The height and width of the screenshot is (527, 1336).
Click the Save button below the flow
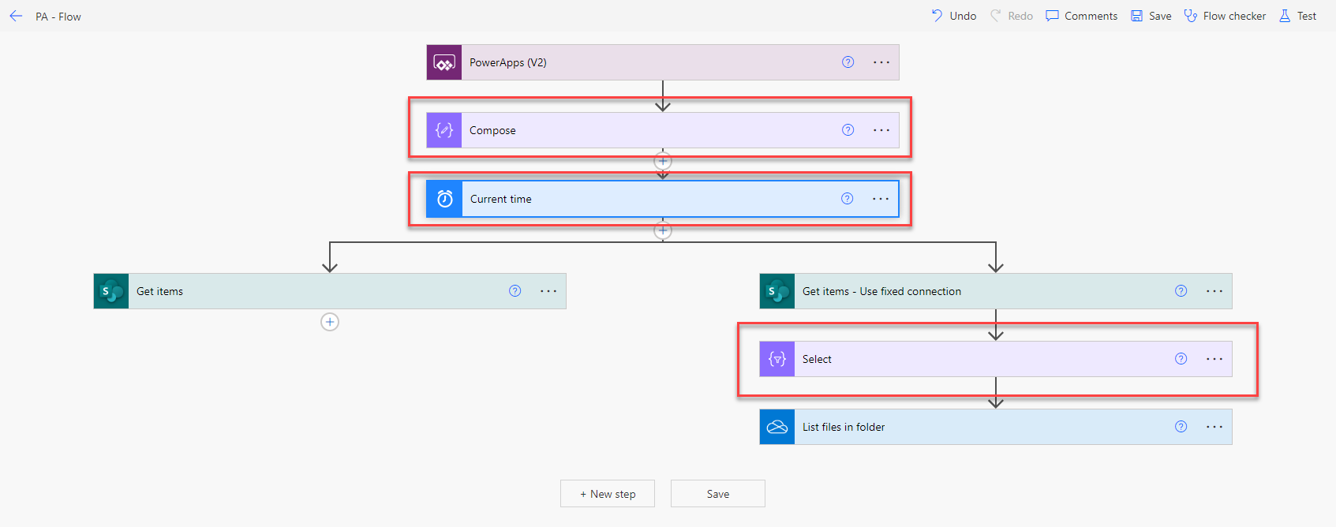tap(717, 494)
